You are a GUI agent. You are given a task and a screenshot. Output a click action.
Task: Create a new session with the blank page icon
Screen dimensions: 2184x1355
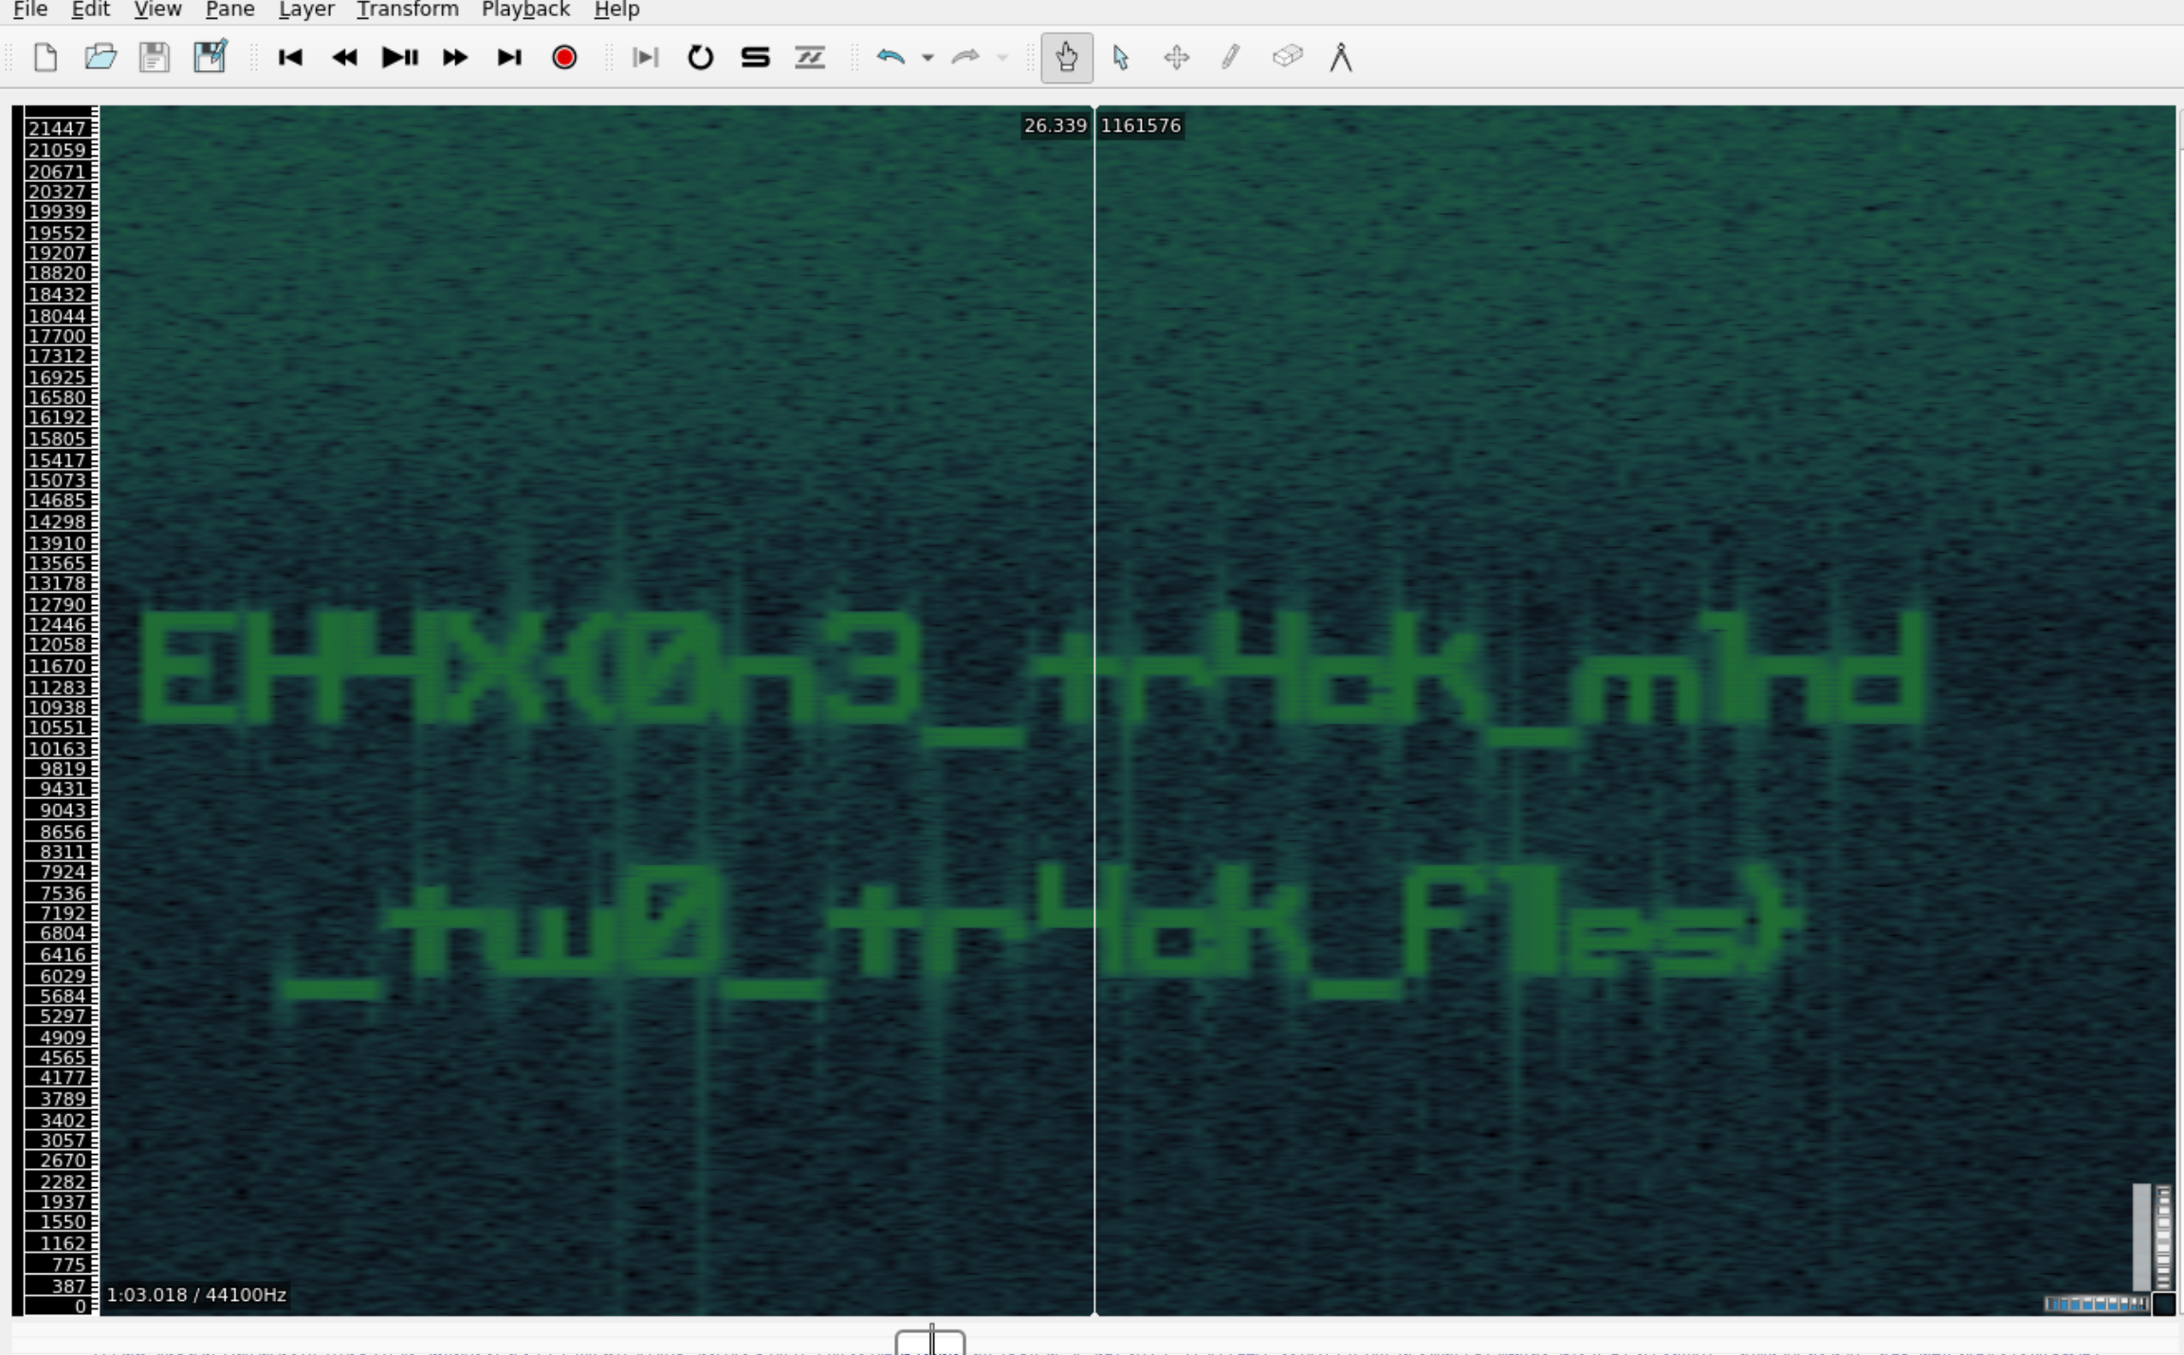point(45,58)
